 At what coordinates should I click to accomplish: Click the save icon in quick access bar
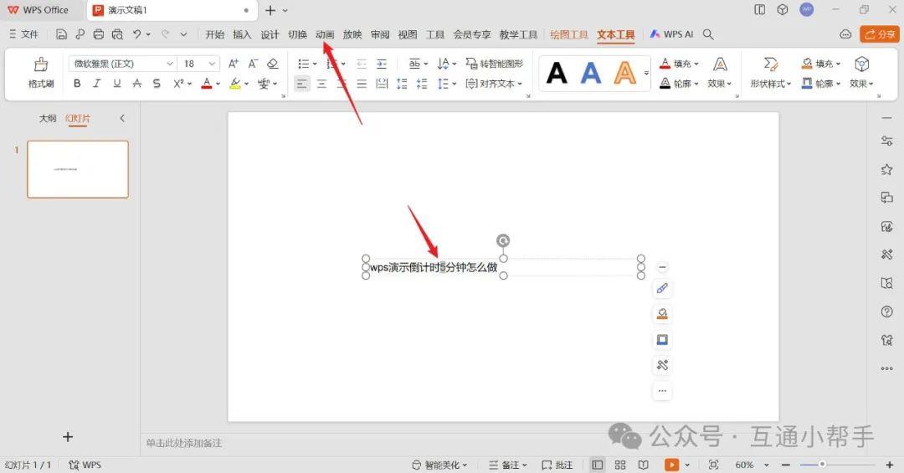(x=61, y=34)
